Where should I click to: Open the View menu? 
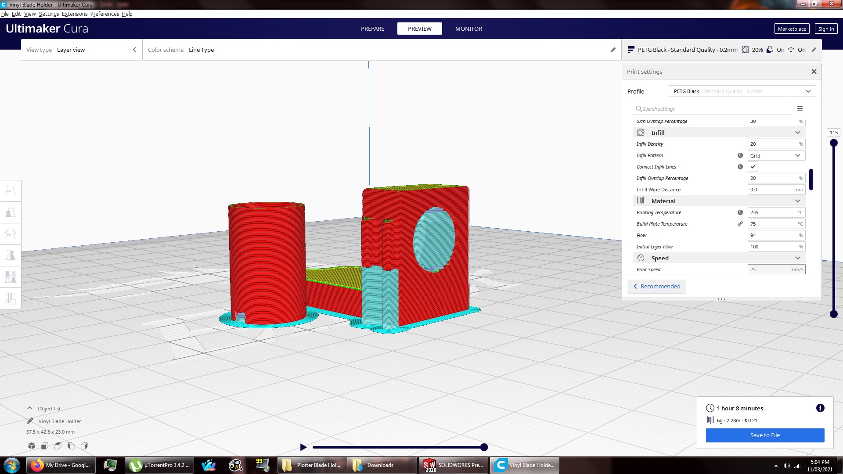tap(30, 14)
